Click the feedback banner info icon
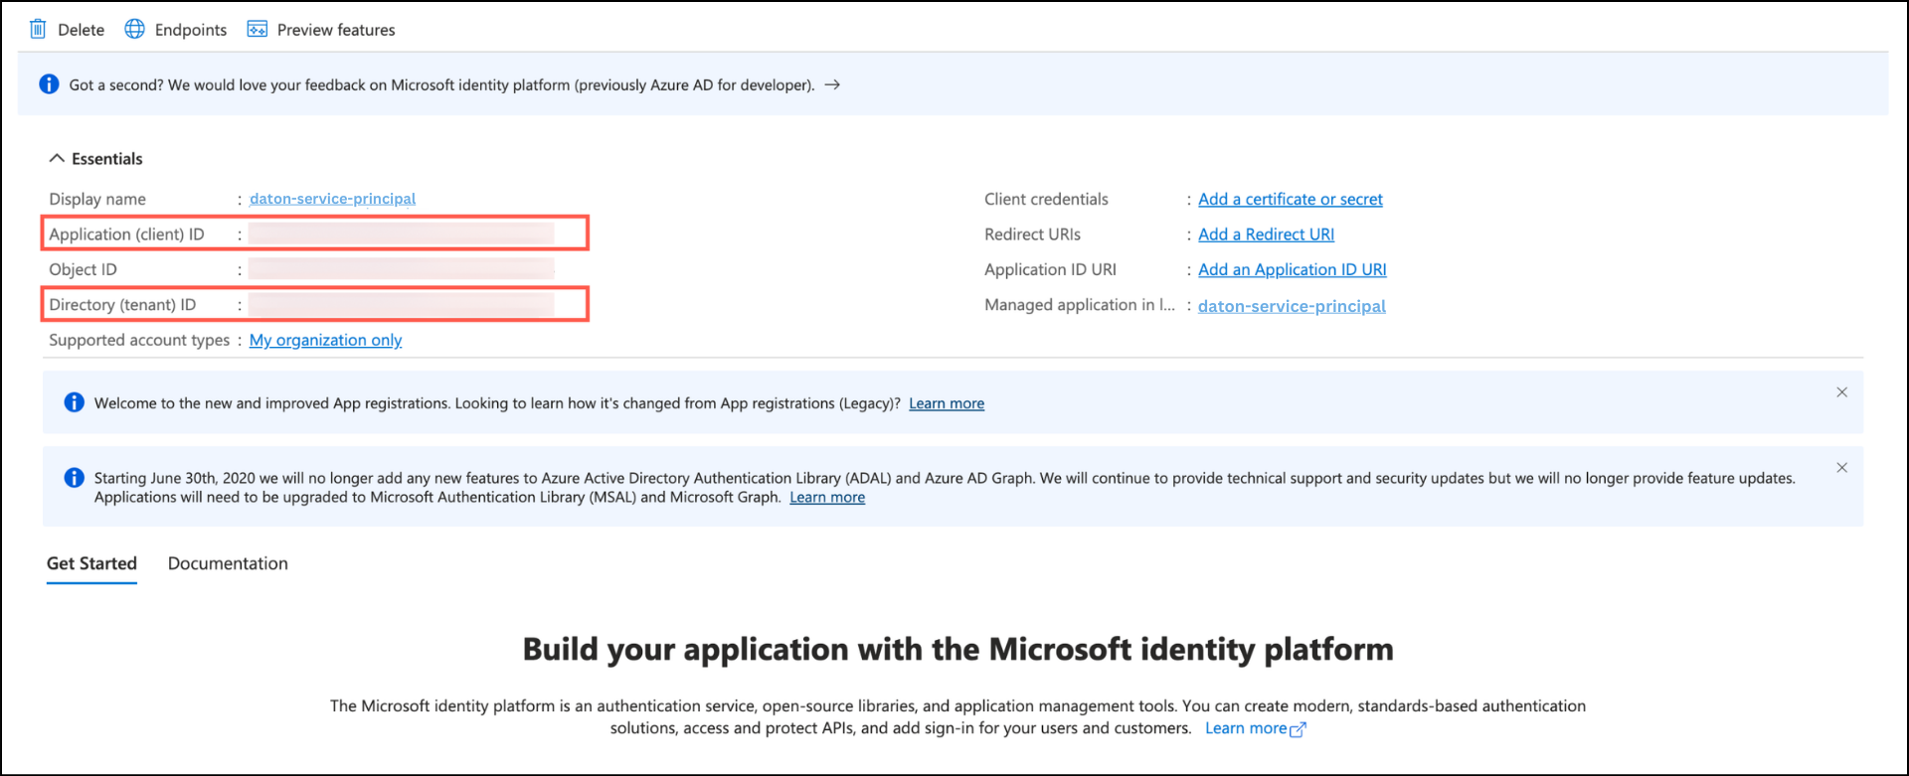The height and width of the screenshot is (776, 1909). [x=49, y=84]
